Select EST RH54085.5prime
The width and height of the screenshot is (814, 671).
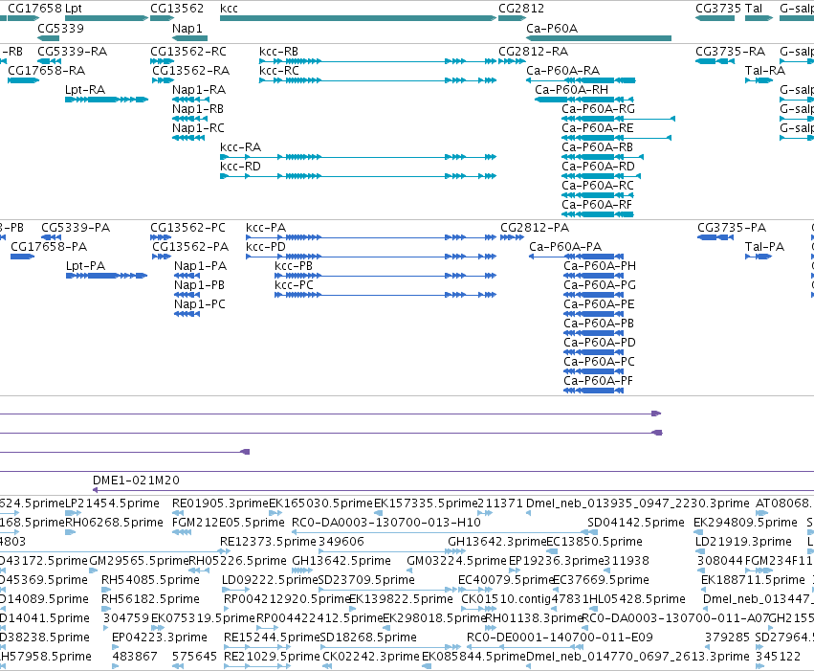pyautogui.click(x=150, y=580)
